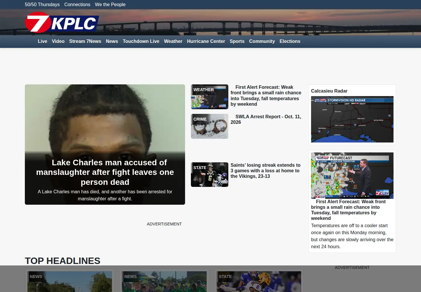Open sidebar First Alert Forecast headline
This screenshot has height=292, width=421.
pyautogui.click(x=348, y=210)
